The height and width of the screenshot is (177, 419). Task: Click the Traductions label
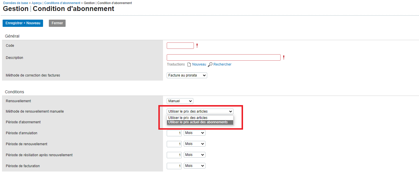[x=176, y=64]
